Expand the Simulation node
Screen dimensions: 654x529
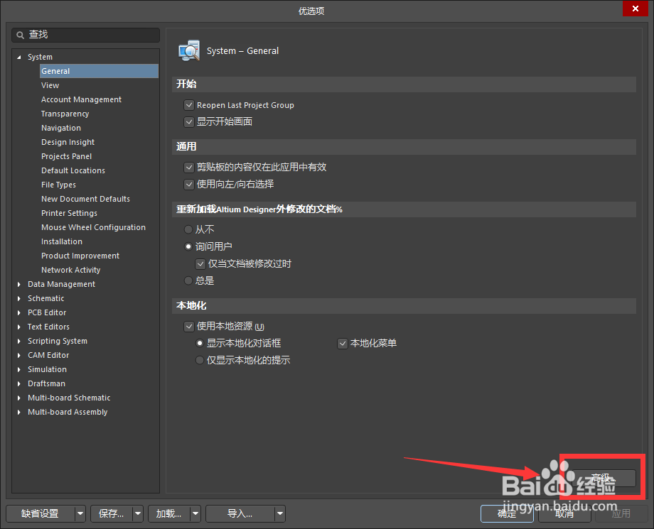[x=18, y=369]
